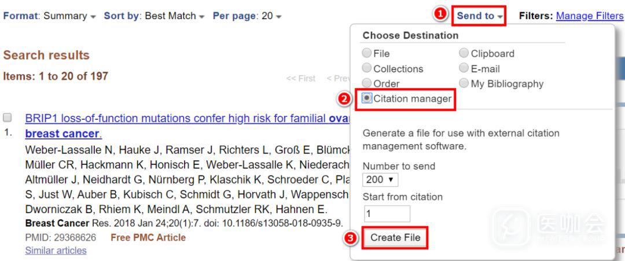
Task: Open the Number to send select box
Action: [380, 179]
